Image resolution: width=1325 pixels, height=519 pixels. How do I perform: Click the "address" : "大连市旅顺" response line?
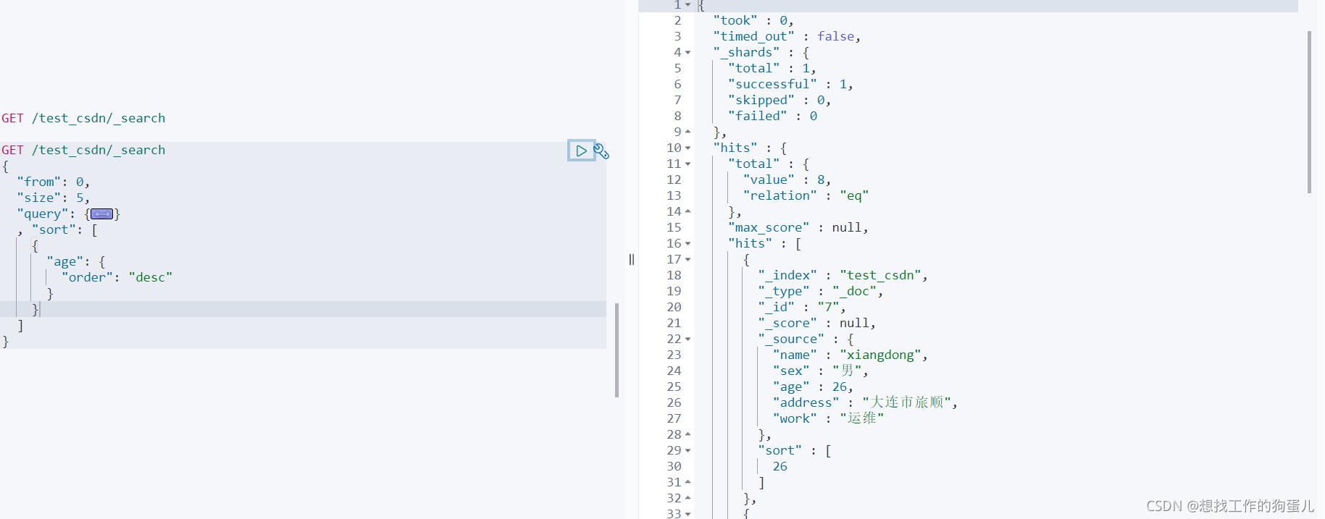pyautogui.click(x=865, y=402)
